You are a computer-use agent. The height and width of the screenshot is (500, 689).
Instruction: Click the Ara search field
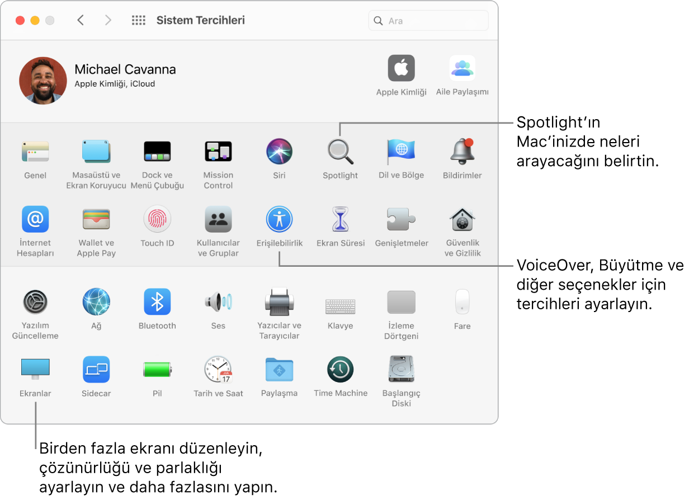click(x=428, y=21)
